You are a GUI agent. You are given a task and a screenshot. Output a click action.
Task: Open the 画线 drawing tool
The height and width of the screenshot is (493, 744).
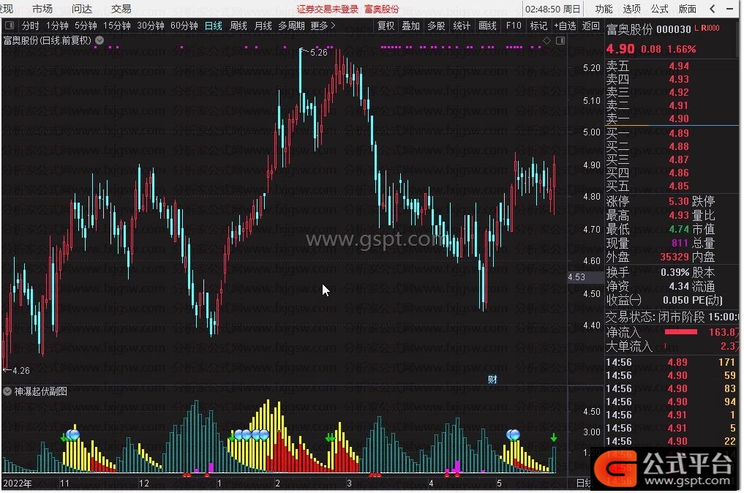487,26
